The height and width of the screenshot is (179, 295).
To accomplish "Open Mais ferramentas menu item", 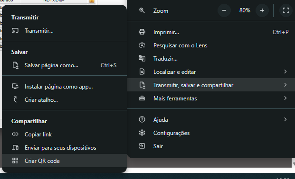I will point(211,98).
